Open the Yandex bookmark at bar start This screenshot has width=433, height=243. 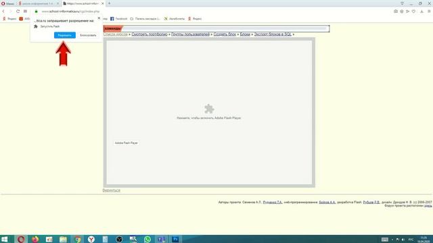[9, 19]
